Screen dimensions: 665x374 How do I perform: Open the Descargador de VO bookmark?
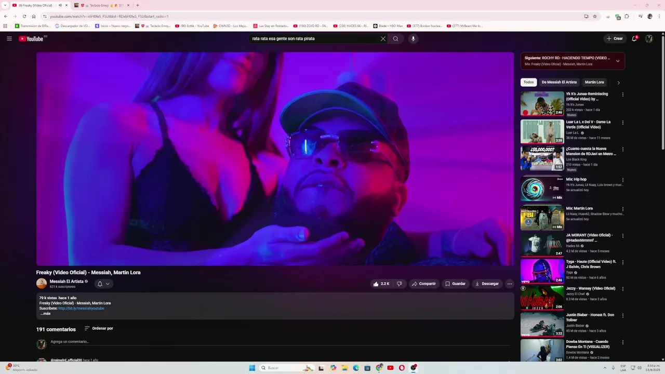(x=72, y=25)
